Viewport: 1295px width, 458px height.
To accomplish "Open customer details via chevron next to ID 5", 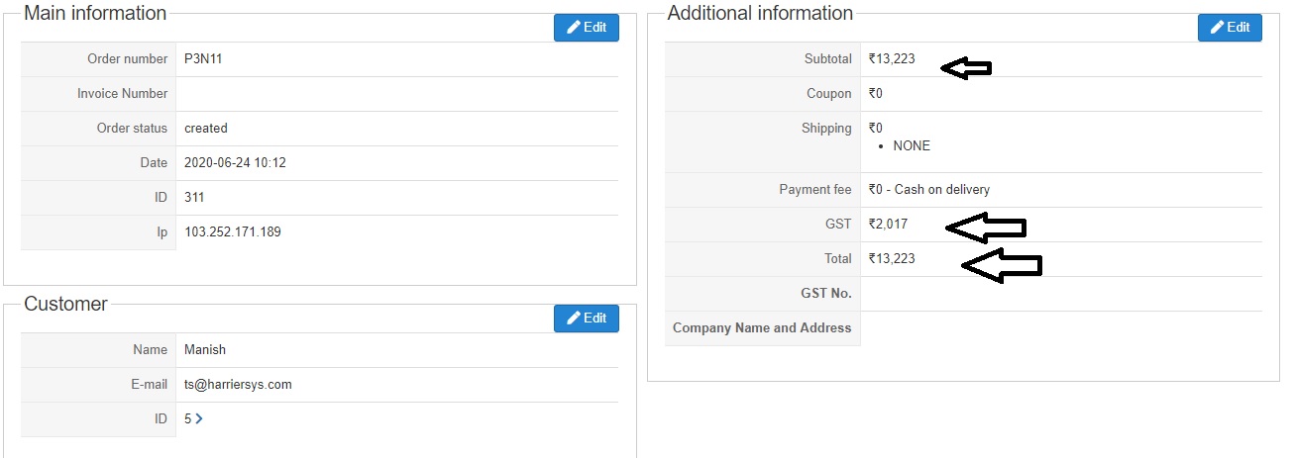I will pos(199,419).
